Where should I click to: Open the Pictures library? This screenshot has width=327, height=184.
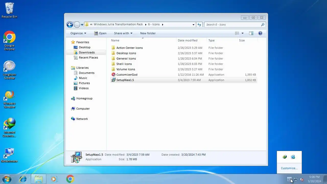click(84, 83)
